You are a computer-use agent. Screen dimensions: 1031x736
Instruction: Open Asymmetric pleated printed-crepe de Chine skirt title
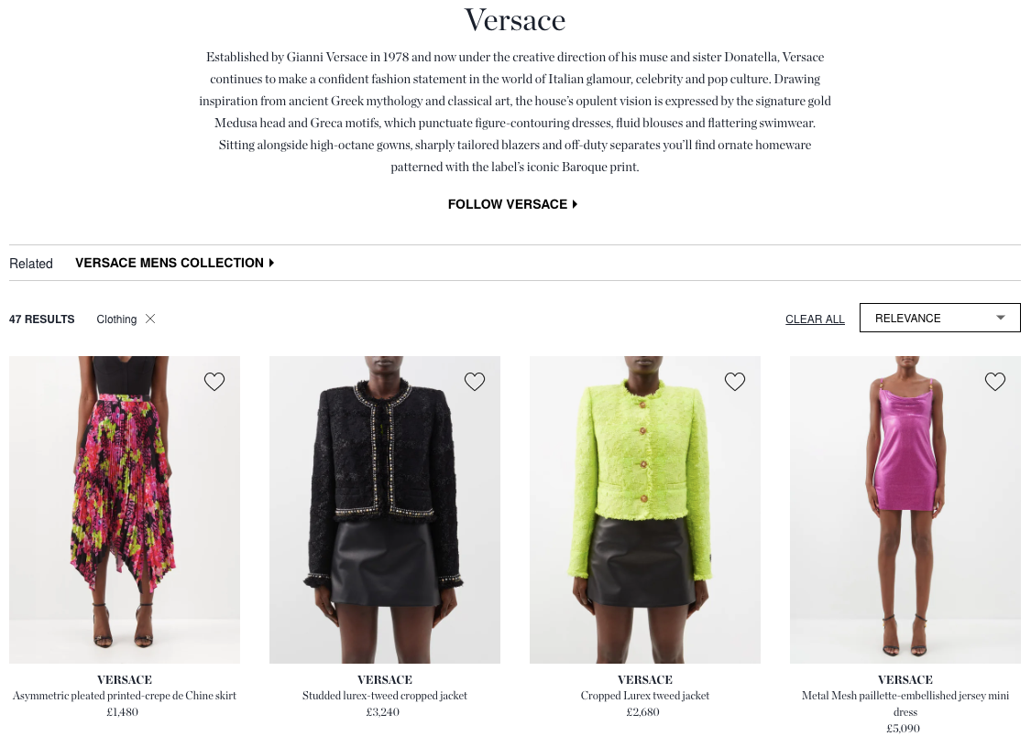coord(125,696)
